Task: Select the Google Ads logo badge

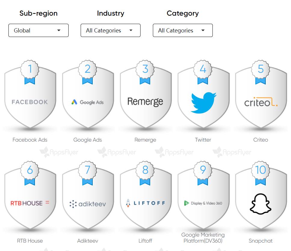Action: tap(88, 102)
